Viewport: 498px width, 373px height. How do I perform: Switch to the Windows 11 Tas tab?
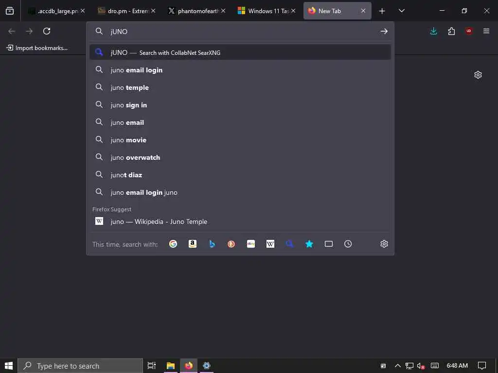(x=266, y=11)
